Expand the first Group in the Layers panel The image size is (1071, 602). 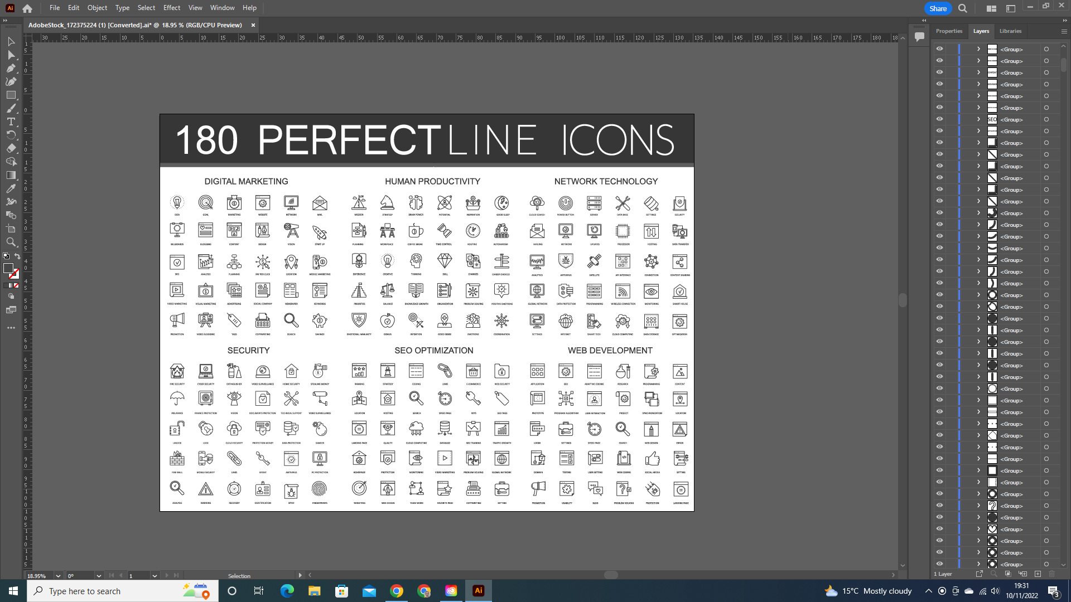tap(978, 49)
